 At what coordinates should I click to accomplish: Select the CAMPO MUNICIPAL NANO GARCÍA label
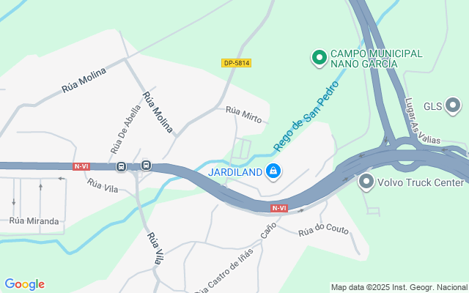[x=376, y=59]
